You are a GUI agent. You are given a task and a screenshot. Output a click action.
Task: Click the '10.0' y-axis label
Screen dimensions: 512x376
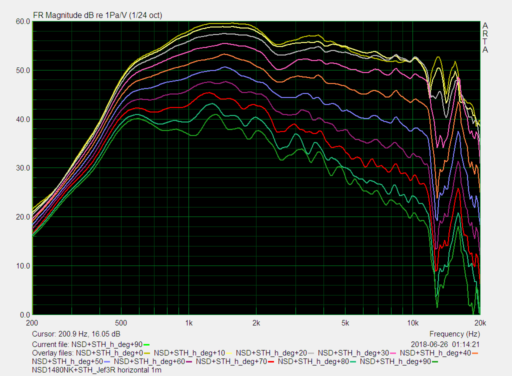[x=23, y=266]
